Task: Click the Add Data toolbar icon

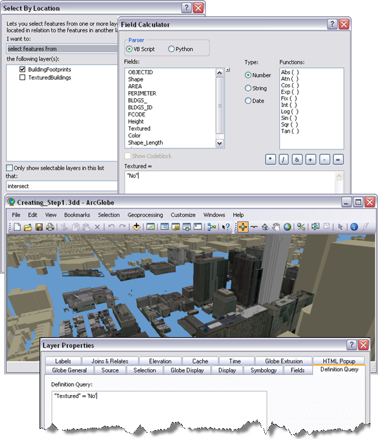Action: pyautogui.click(x=137, y=226)
